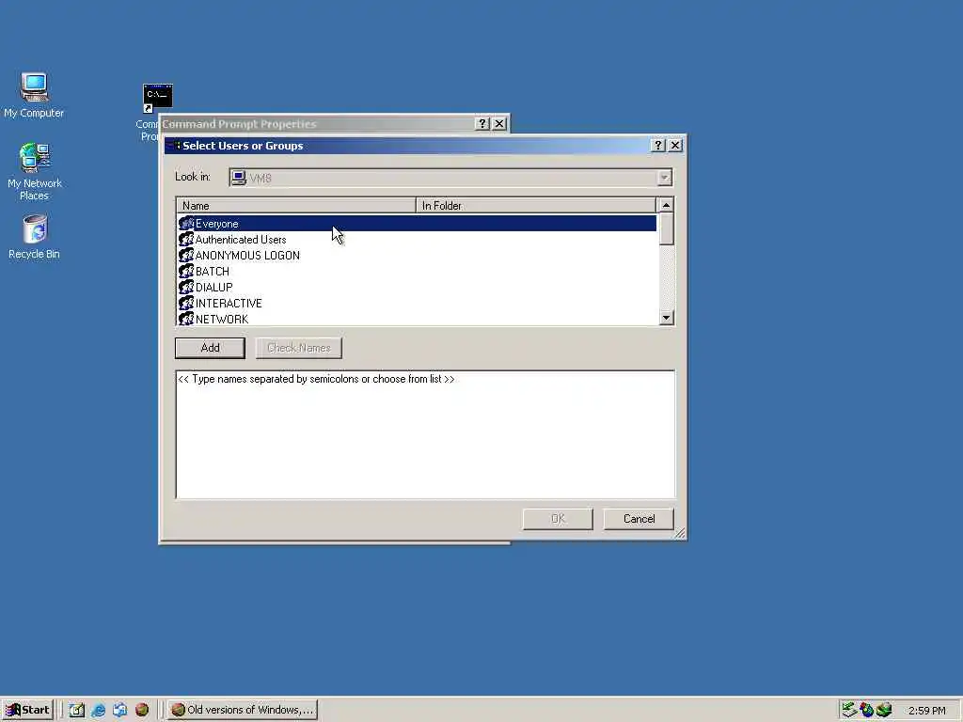The width and height of the screenshot is (963, 722).
Task: Select the Everyone row text
Action: click(x=217, y=224)
